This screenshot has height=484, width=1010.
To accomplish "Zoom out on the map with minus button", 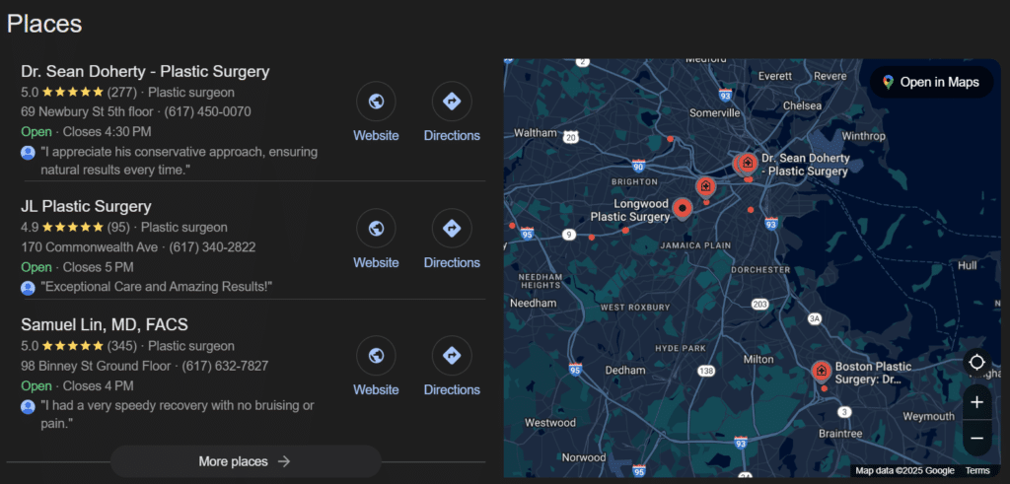I will [x=976, y=439].
